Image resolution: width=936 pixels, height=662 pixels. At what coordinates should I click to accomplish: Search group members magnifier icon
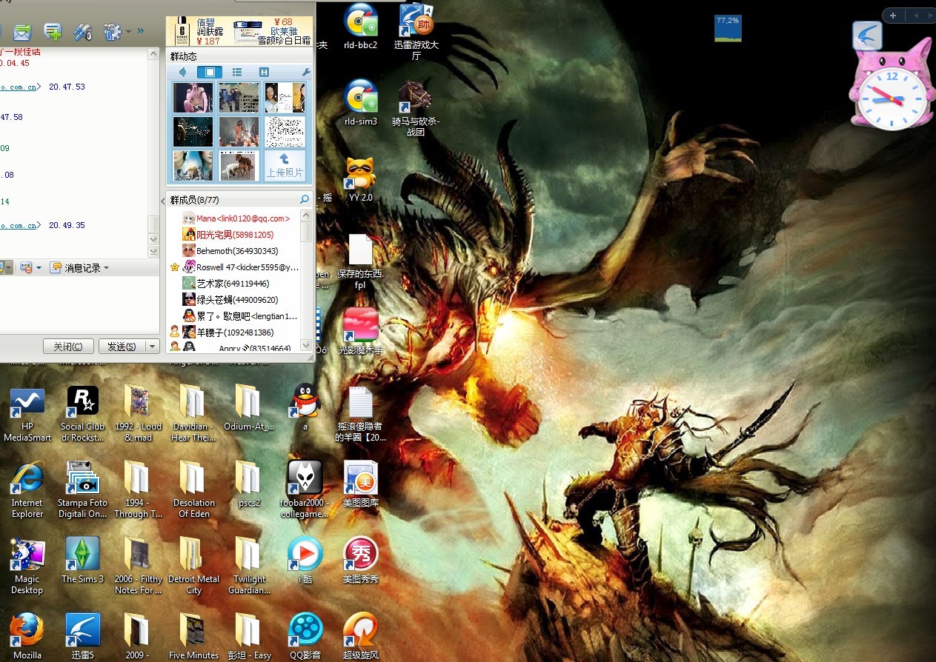305,199
